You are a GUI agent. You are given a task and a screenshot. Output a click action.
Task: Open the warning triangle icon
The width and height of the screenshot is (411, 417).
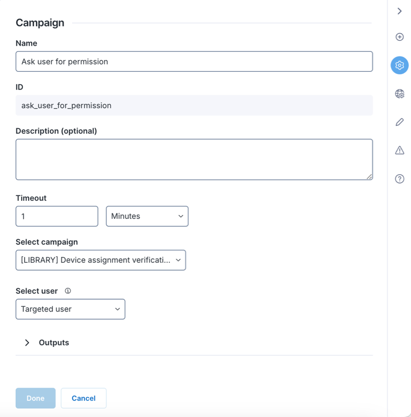[400, 150]
